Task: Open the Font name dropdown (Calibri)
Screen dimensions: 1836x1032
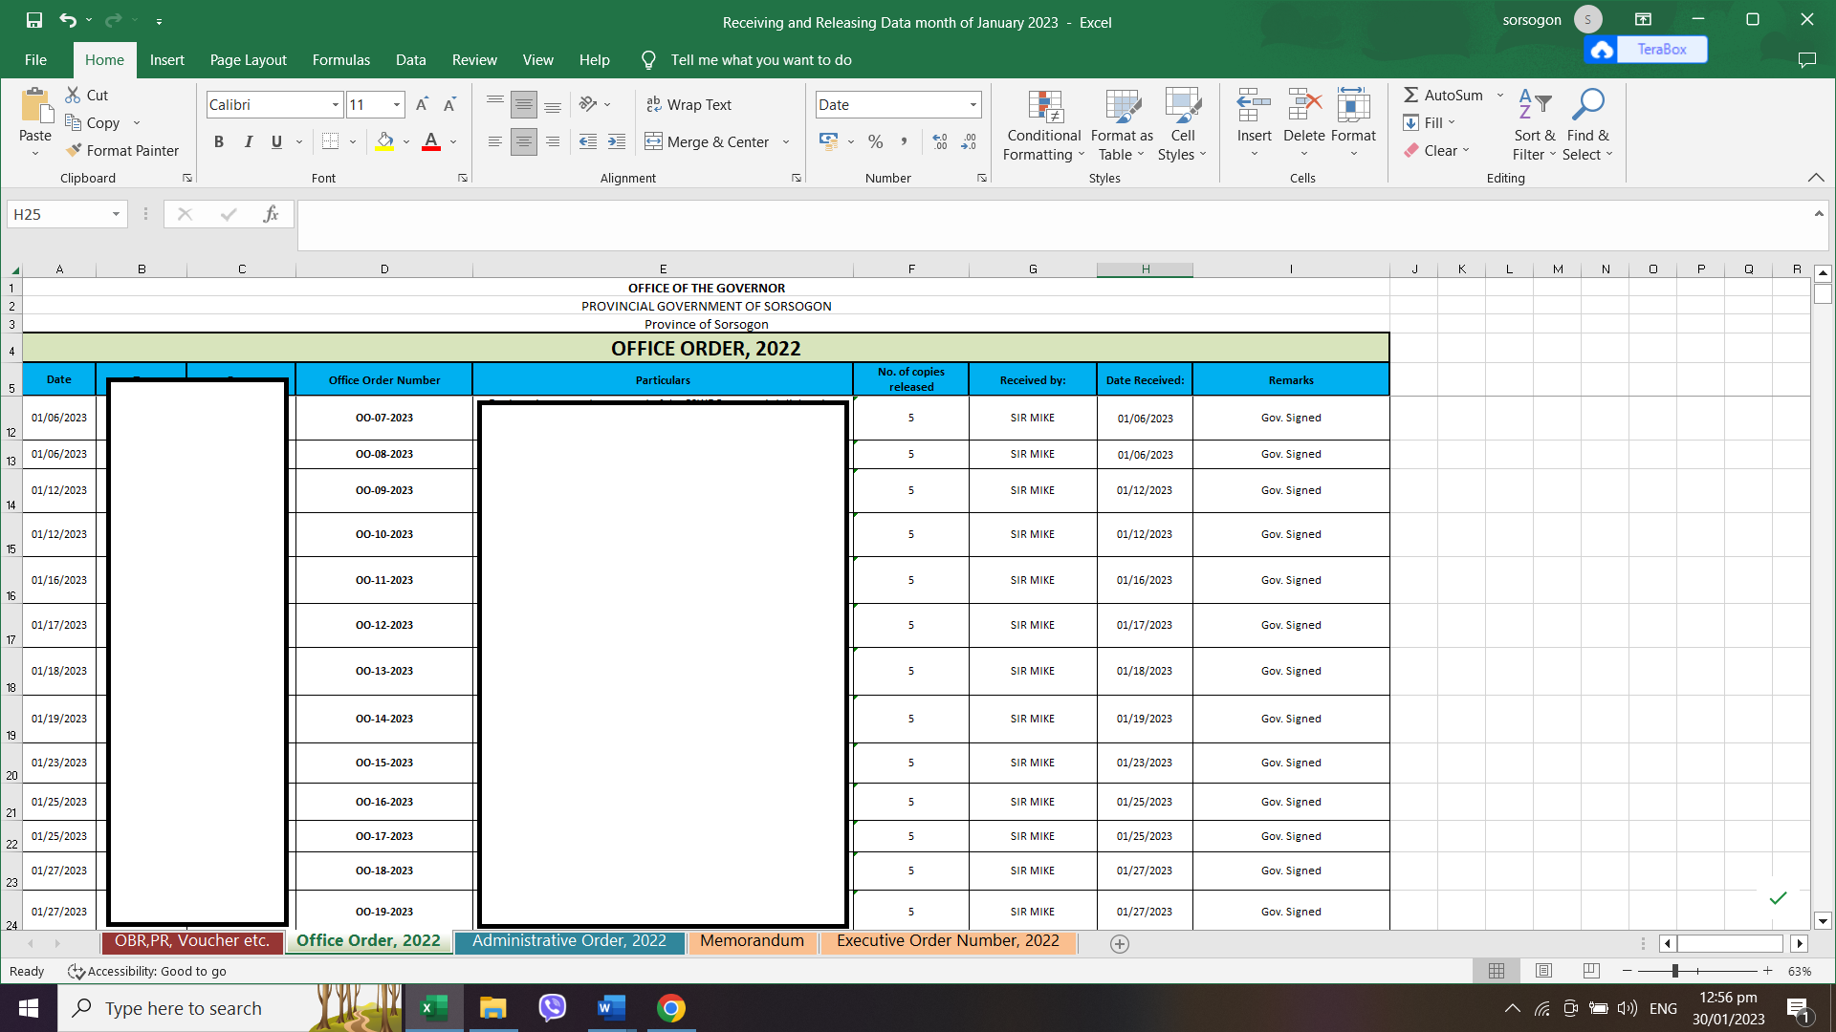Action: pyautogui.click(x=336, y=104)
